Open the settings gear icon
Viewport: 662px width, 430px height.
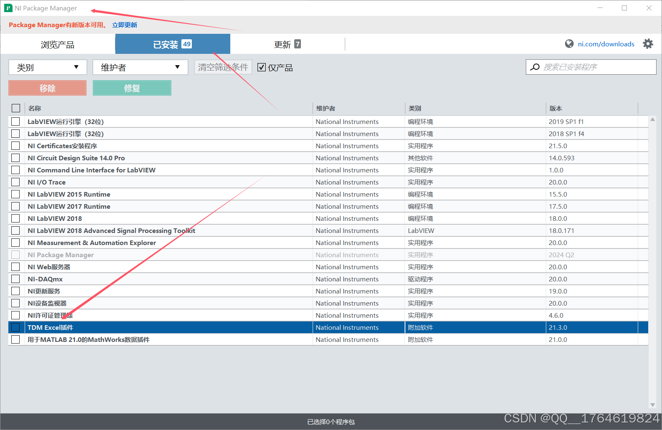(648, 44)
